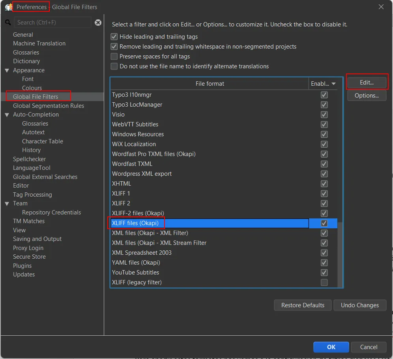Disable the Visio file filter

[324, 115]
